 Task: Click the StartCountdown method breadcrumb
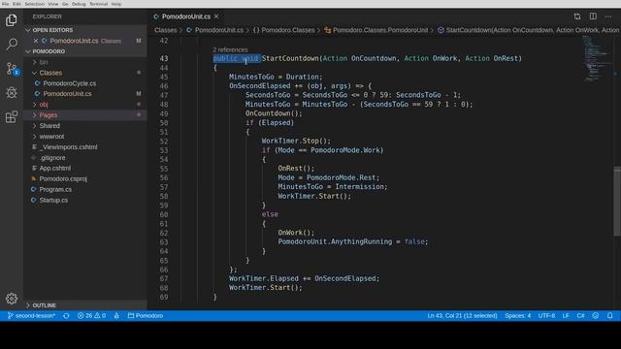pos(528,30)
